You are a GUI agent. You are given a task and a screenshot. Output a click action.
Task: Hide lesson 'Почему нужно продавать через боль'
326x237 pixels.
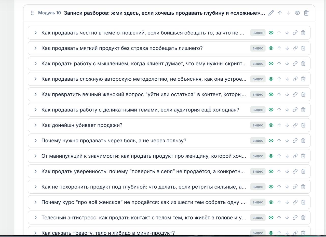271,141
